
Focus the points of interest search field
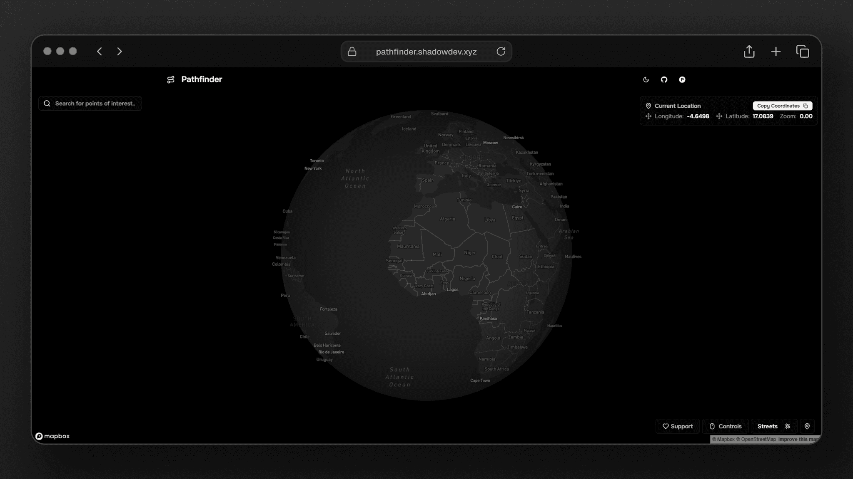pos(95,104)
